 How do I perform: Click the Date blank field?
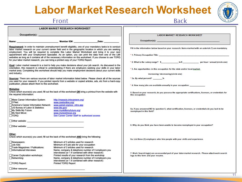112,41
